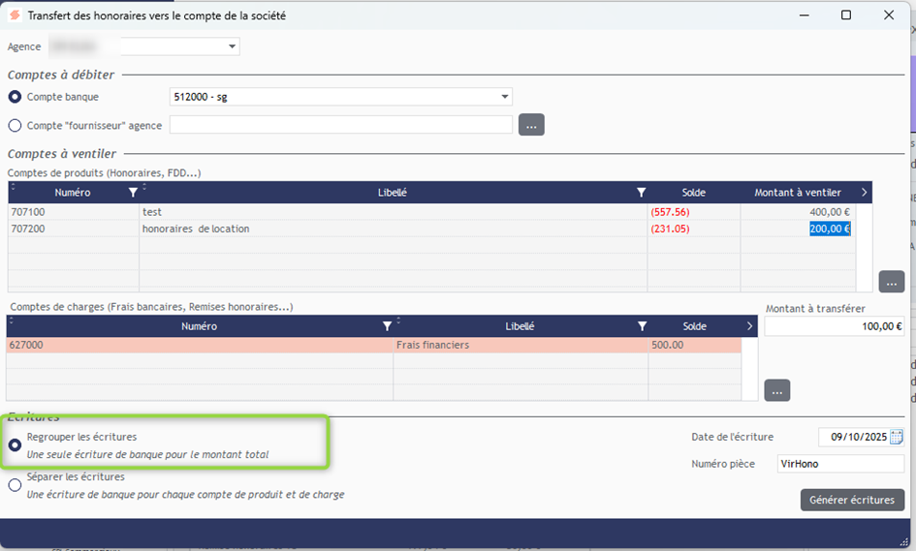
Task: Click the filter icon in product accounts Numéro column
Action: 133,193
